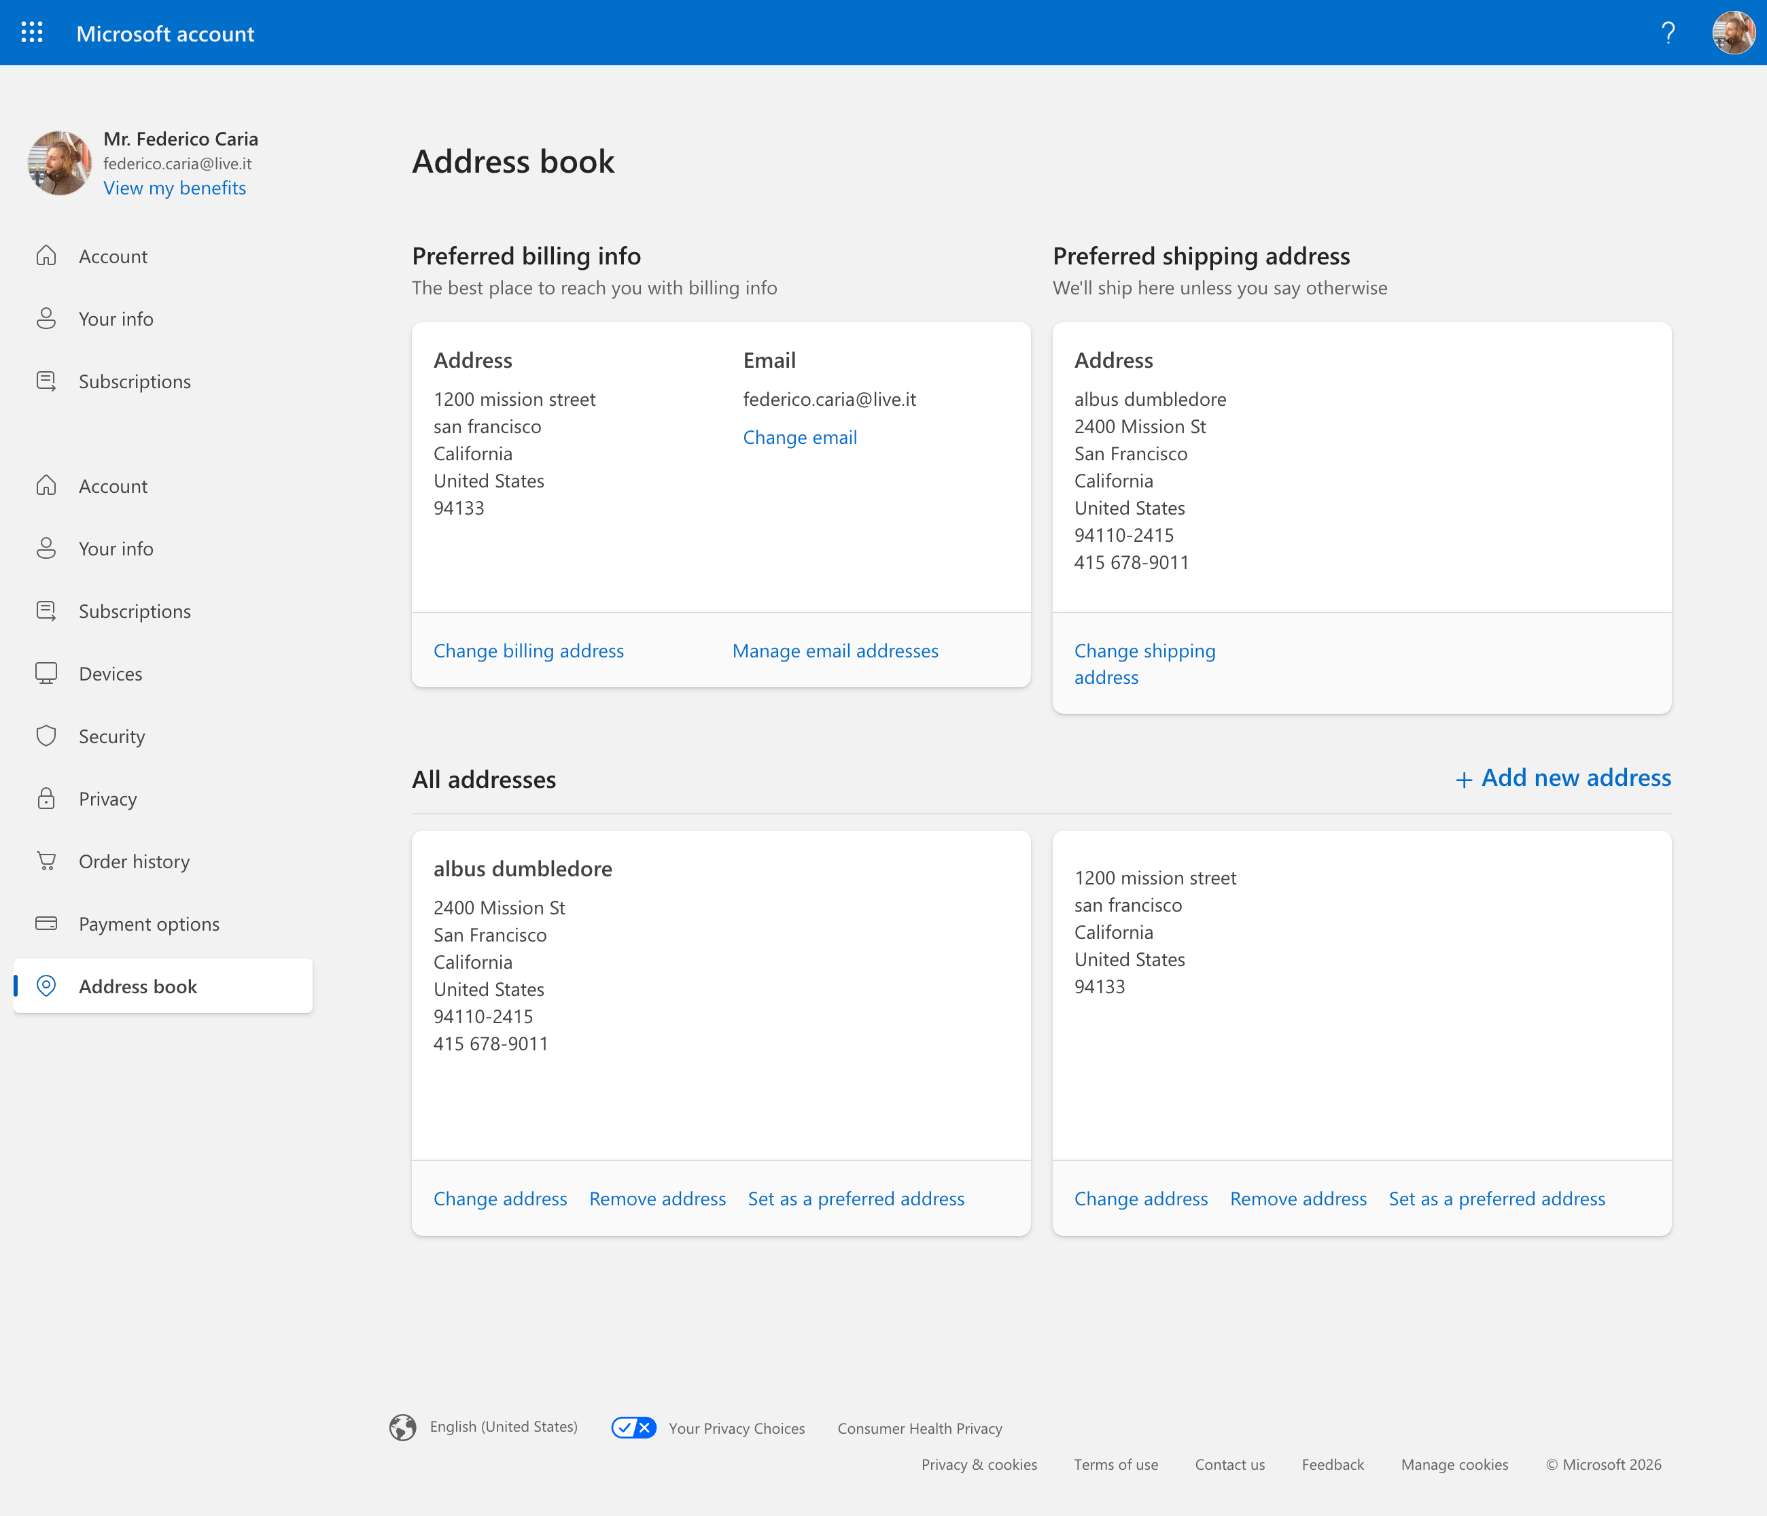Click Change email under Preferred billing info
The height and width of the screenshot is (1516, 1767).
(799, 437)
